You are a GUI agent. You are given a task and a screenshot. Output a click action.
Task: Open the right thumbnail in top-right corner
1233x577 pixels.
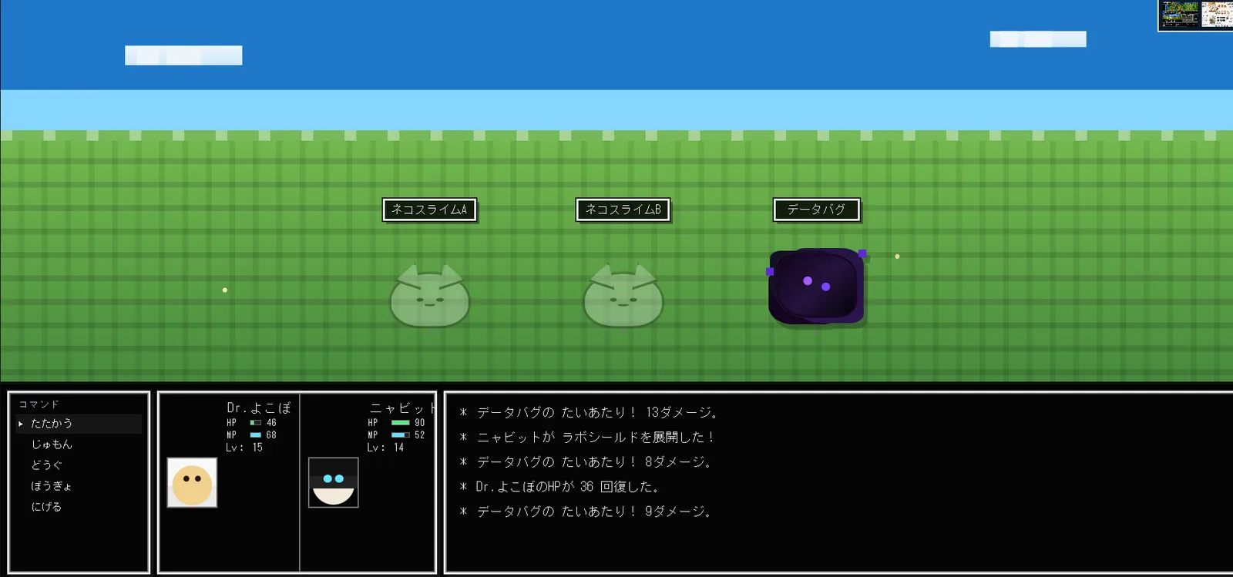coord(1217,15)
